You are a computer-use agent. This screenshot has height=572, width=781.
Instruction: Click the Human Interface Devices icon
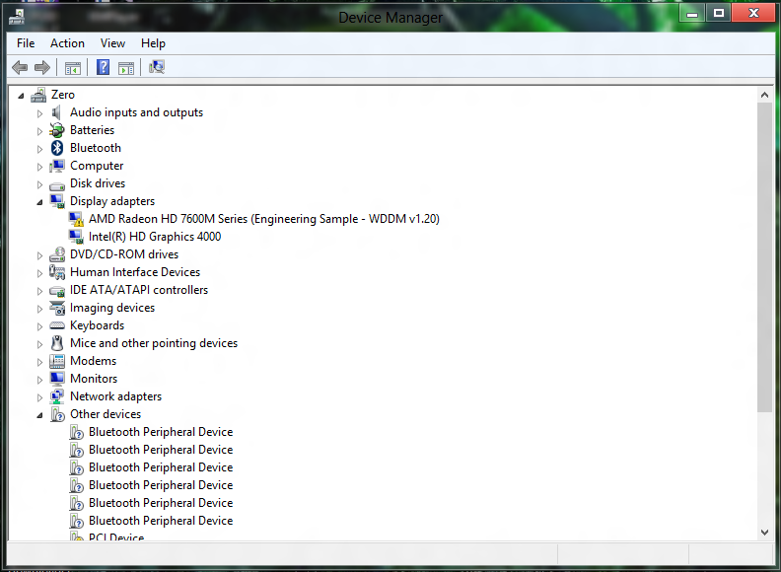point(57,272)
